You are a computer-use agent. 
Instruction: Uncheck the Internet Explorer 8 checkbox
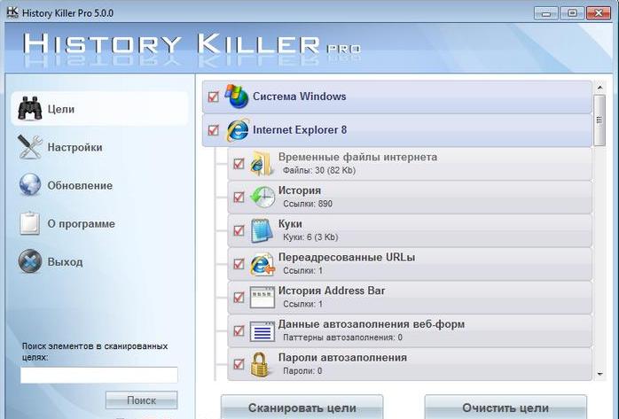(x=213, y=130)
